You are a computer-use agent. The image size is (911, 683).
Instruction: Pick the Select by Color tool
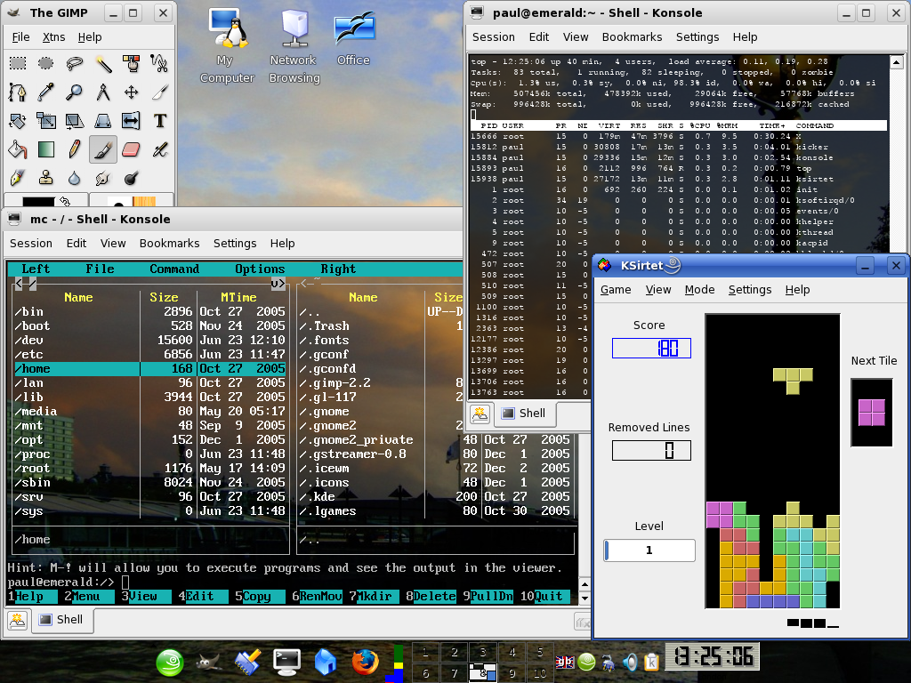point(132,63)
